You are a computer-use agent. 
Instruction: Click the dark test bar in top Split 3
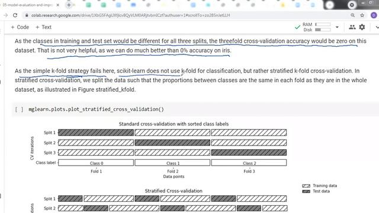click(249, 153)
